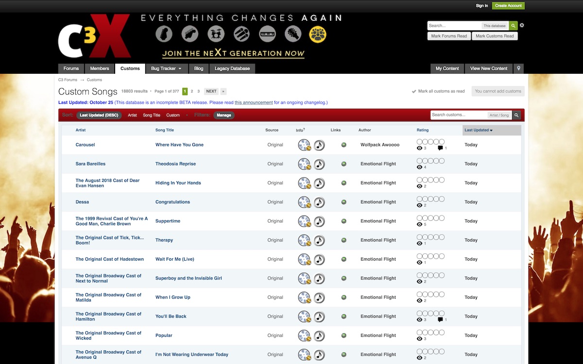Click the customs search magnifier button
Screen dimensions: 583x364
tap(517, 115)
